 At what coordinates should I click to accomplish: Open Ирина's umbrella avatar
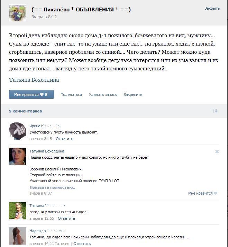(x=18, y=131)
